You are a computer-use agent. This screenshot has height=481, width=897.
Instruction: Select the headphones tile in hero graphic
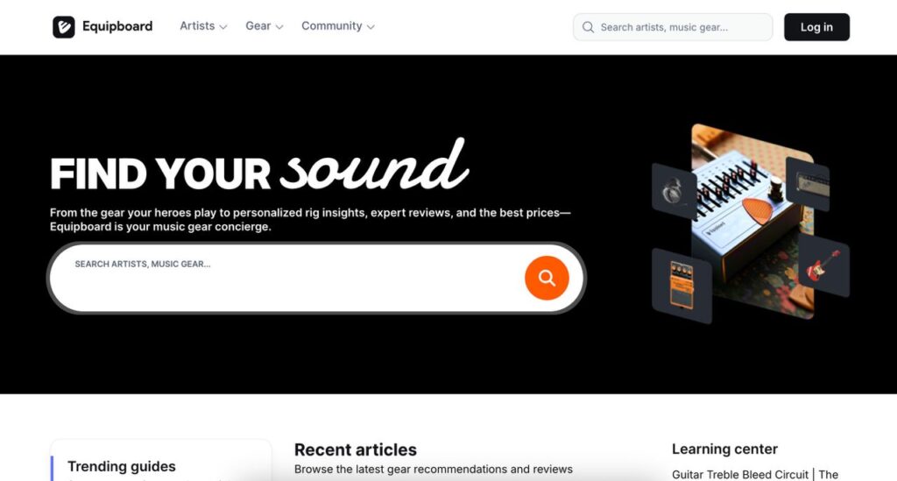point(675,191)
